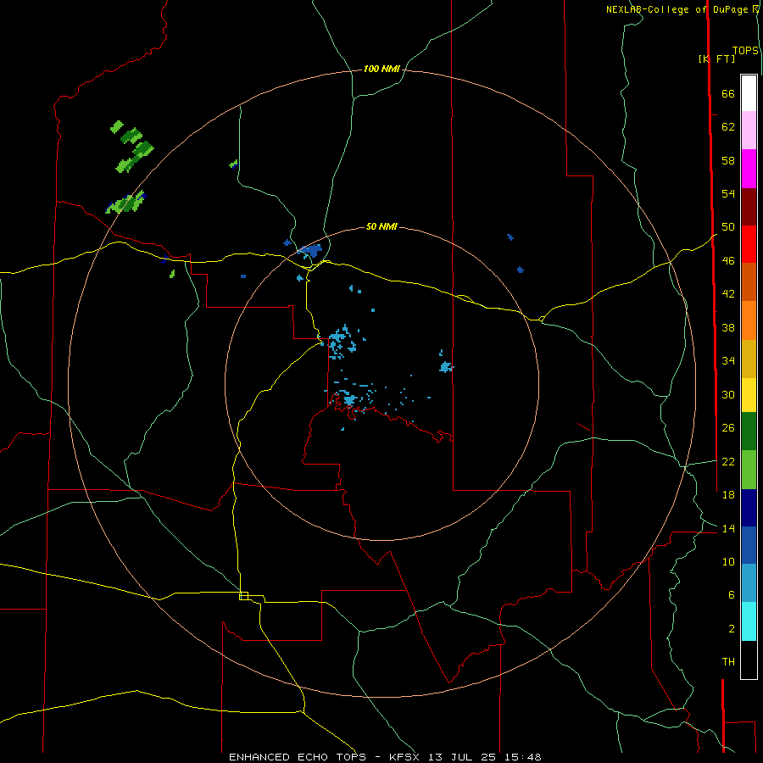Image resolution: width=763 pixels, height=763 pixels.
Task: Click the white swatch at the legend top
Action: pos(749,93)
